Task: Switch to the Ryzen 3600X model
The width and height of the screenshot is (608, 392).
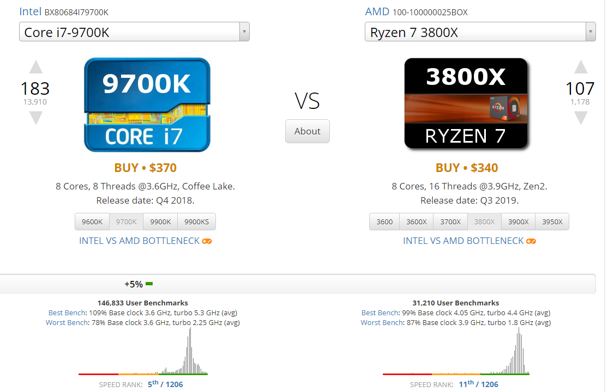Action: (417, 222)
